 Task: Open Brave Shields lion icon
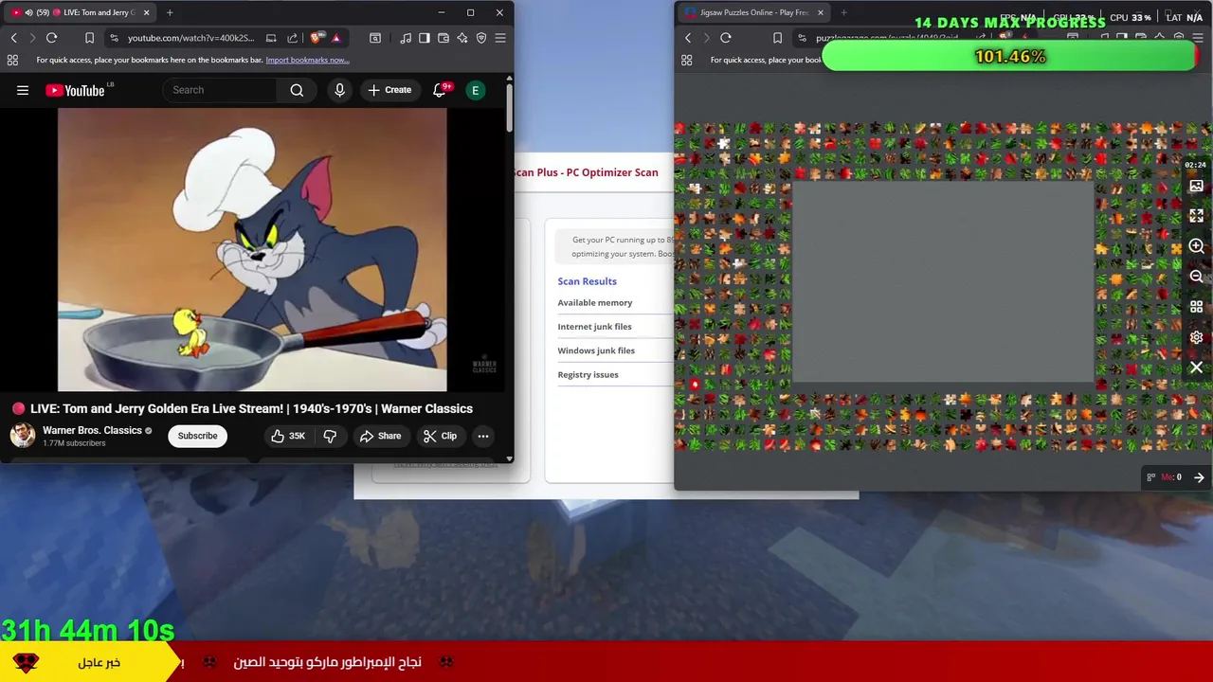point(316,38)
